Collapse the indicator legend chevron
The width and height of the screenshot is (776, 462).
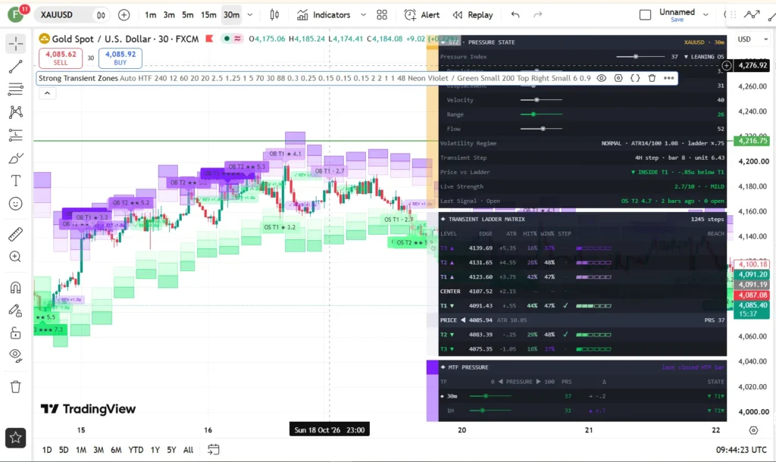tap(47, 93)
